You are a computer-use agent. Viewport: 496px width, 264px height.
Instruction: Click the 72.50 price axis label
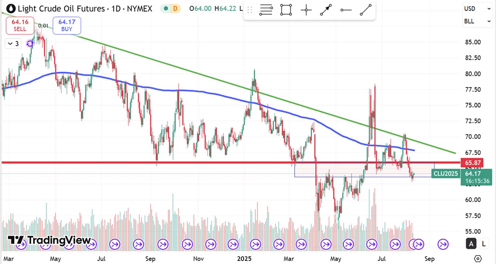click(473, 121)
